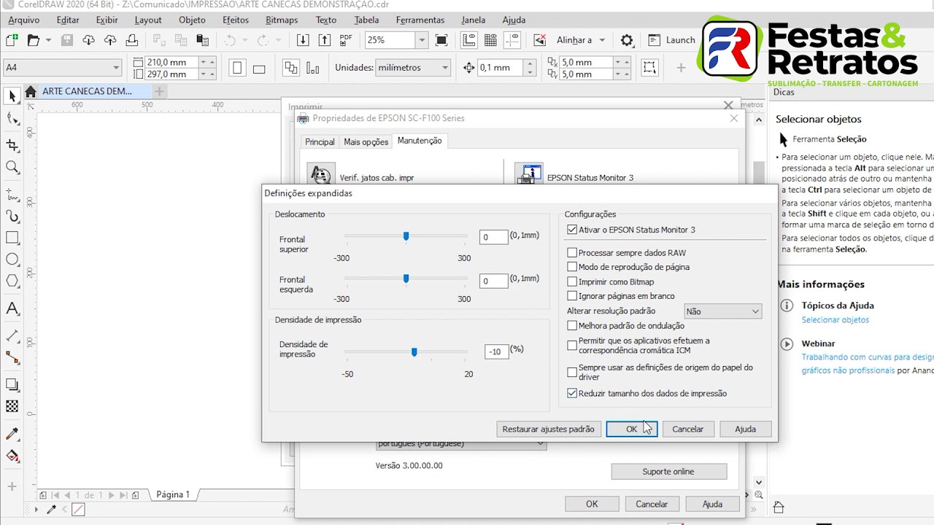
Task: Open Alterar resolução padrão dropdown
Action: [x=722, y=311]
